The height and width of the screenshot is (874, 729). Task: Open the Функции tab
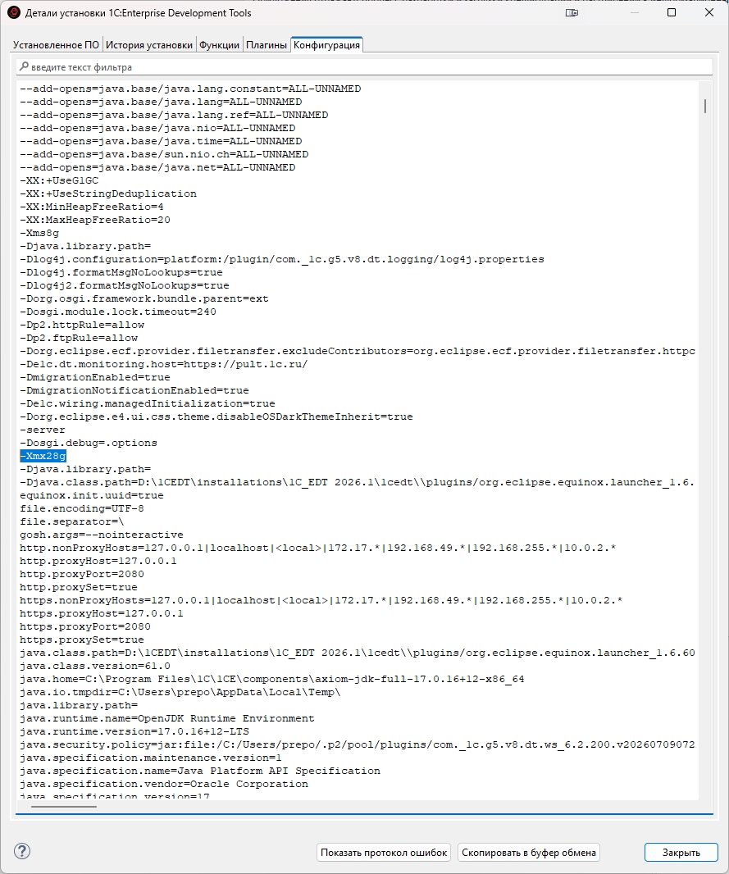(x=220, y=45)
